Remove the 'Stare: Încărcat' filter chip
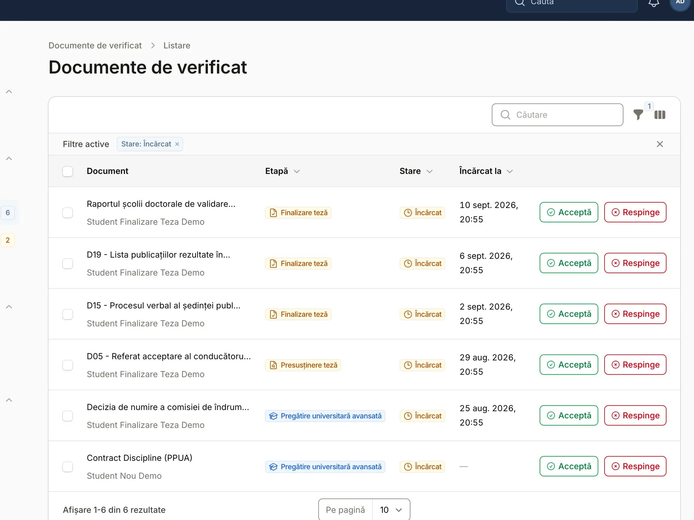This screenshot has height=520, width=694. 177,144
